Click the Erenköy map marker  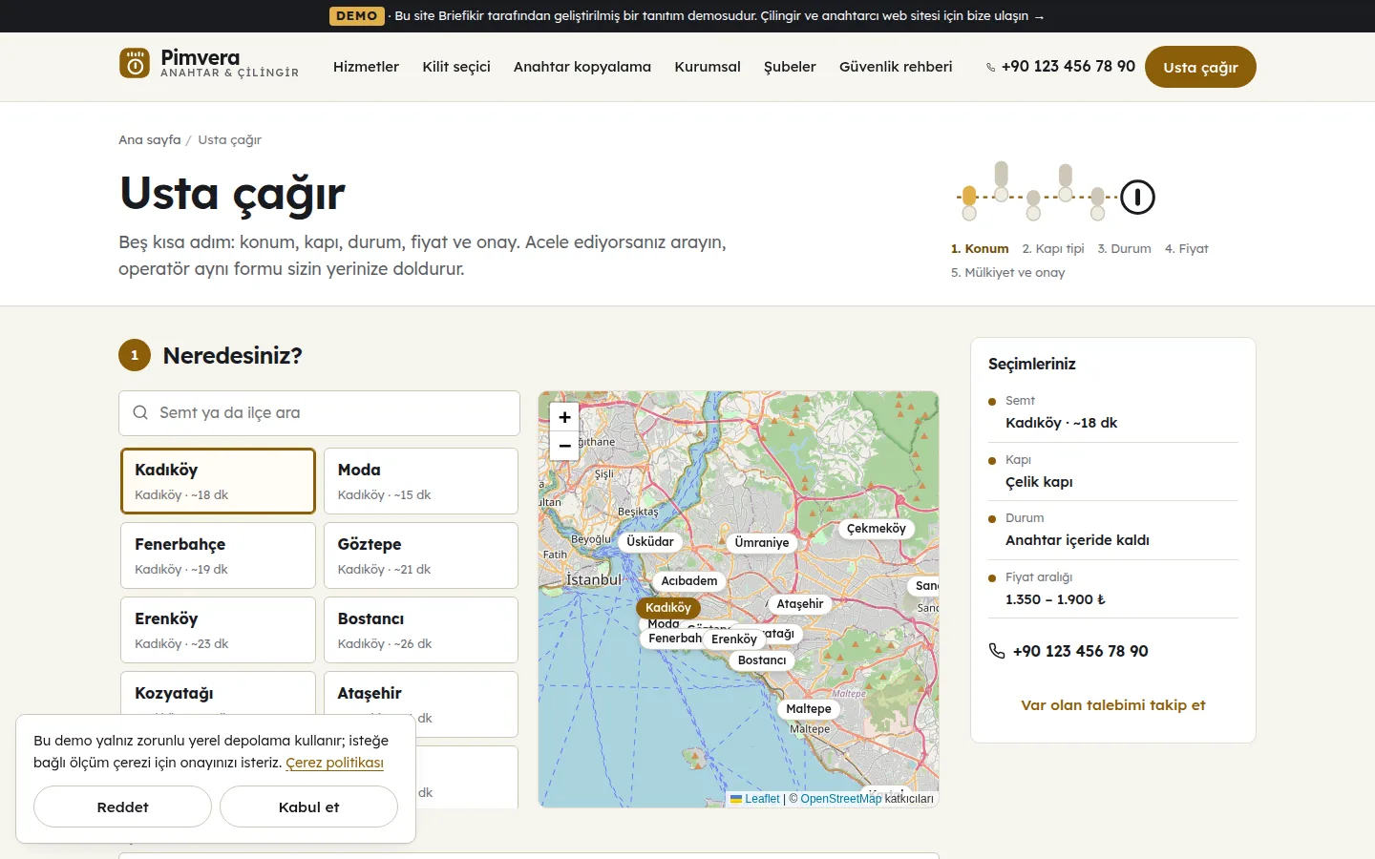pyautogui.click(x=734, y=639)
